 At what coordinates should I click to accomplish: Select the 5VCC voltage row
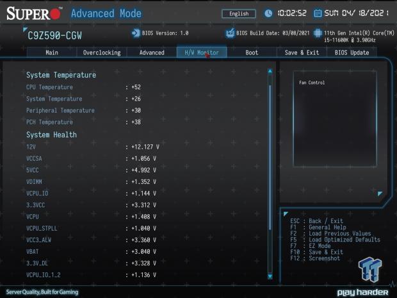pyautogui.click(x=91, y=170)
